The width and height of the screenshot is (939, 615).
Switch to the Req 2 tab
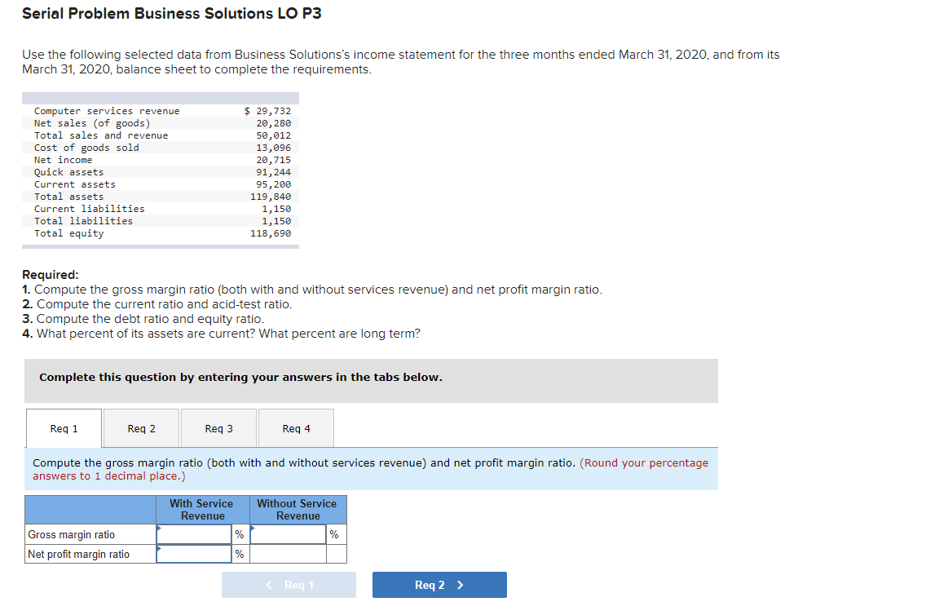tap(140, 427)
